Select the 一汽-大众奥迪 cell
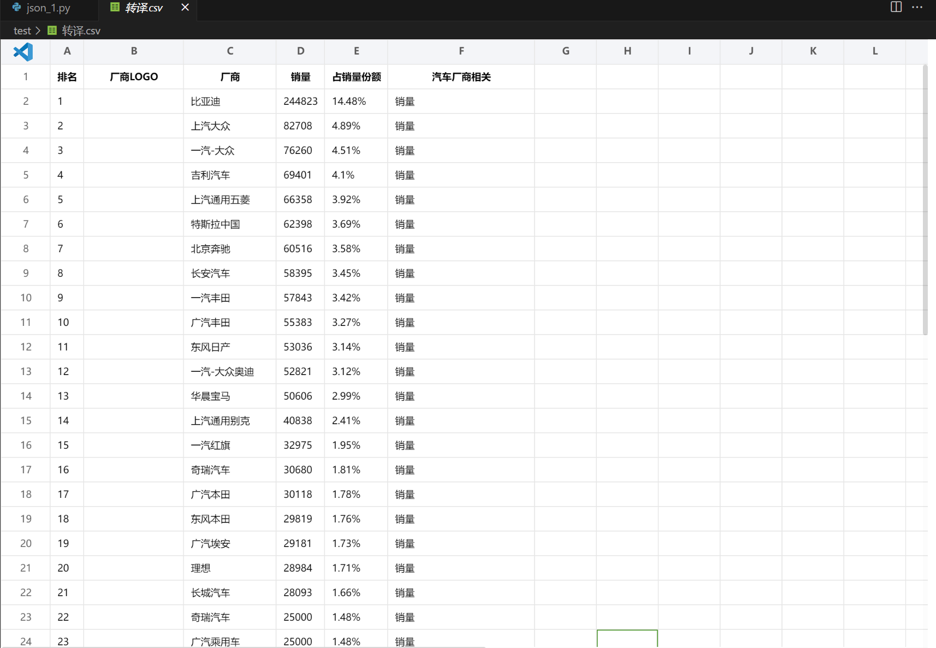The width and height of the screenshot is (936, 648). (x=230, y=372)
